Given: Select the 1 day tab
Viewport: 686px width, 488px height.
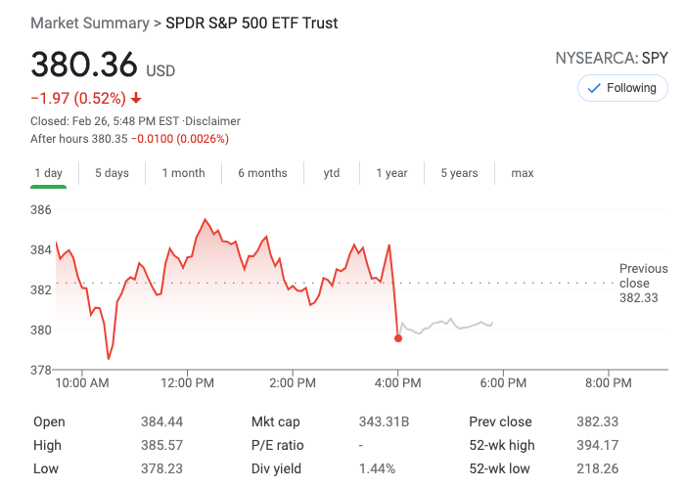Looking at the screenshot, I should point(48,173).
